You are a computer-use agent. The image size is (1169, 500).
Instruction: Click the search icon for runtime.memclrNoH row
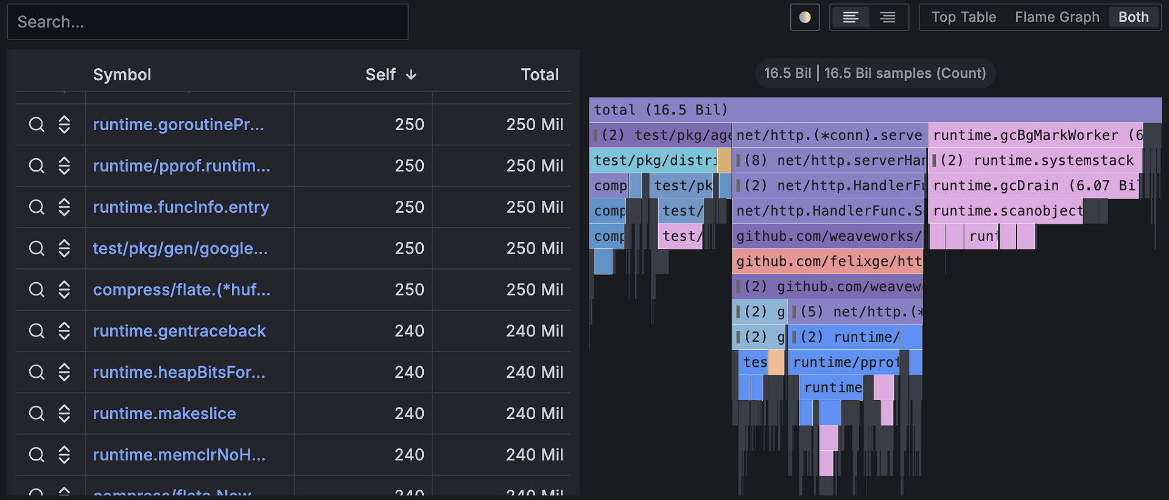pyautogui.click(x=37, y=455)
